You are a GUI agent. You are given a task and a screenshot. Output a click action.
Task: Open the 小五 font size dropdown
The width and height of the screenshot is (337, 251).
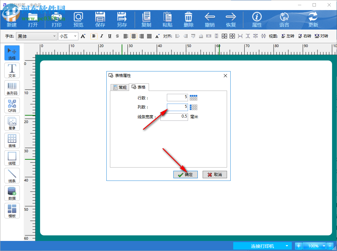[x=75, y=36]
